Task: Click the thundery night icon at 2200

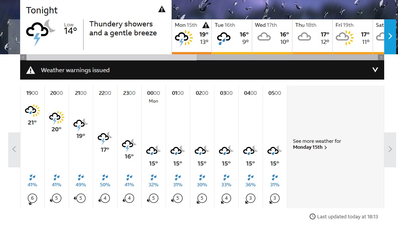Action: coord(105,138)
